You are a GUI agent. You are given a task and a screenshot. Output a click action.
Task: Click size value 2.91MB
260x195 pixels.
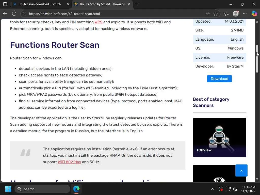tap(237, 30)
